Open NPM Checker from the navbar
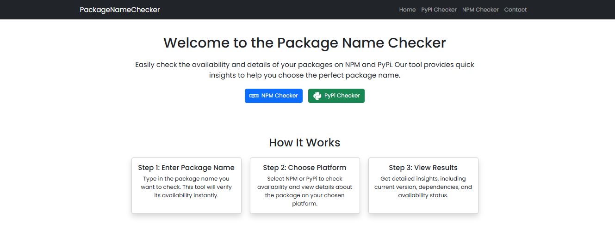This screenshot has height=236, width=615. coord(480,10)
